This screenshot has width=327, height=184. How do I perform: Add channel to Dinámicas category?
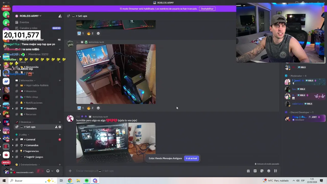tap(60, 122)
